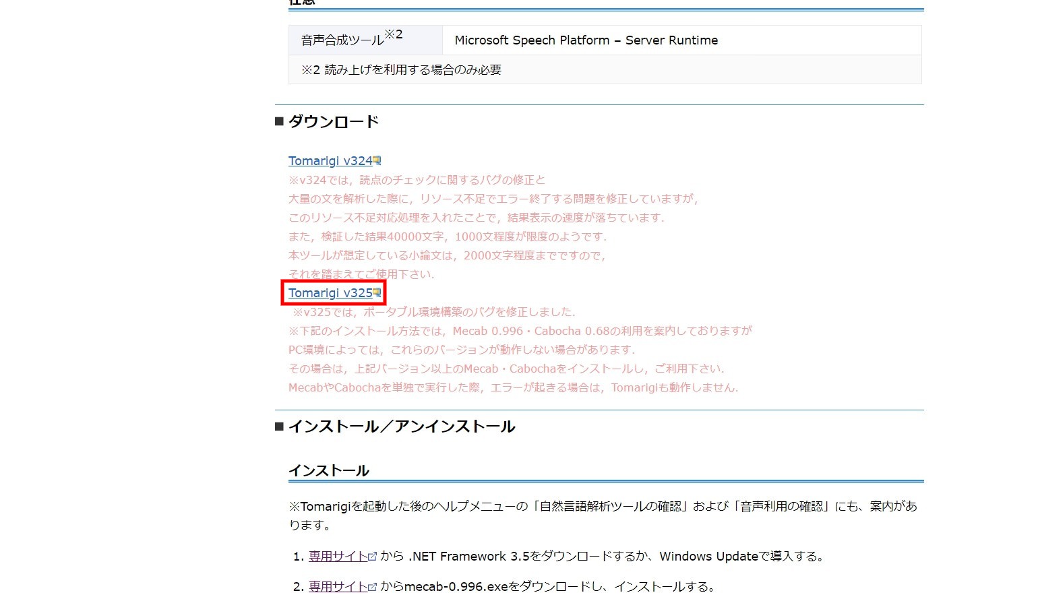Click the external-link icon after the second 専用サイト
This screenshot has width=1038, height=599.
pyautogui.click(x=373, y=587)
